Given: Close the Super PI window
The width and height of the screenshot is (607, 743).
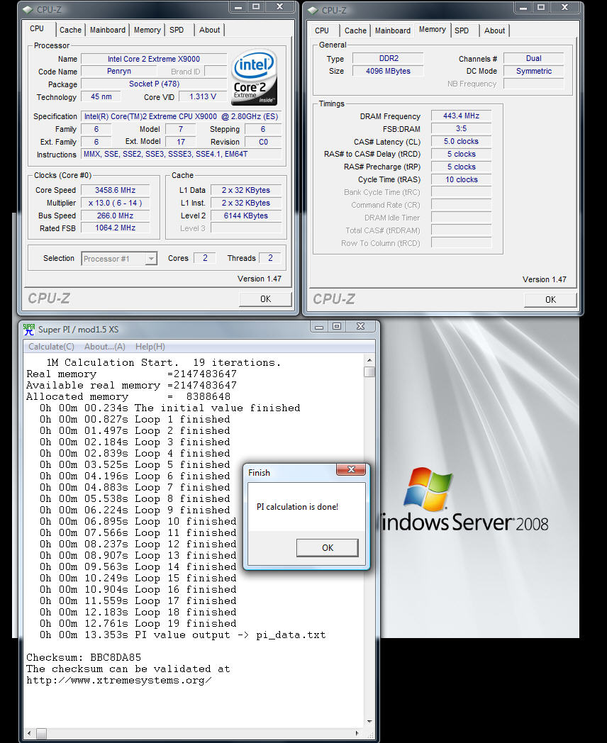Looking at the screenshot, I should click(x=361, y=327).
